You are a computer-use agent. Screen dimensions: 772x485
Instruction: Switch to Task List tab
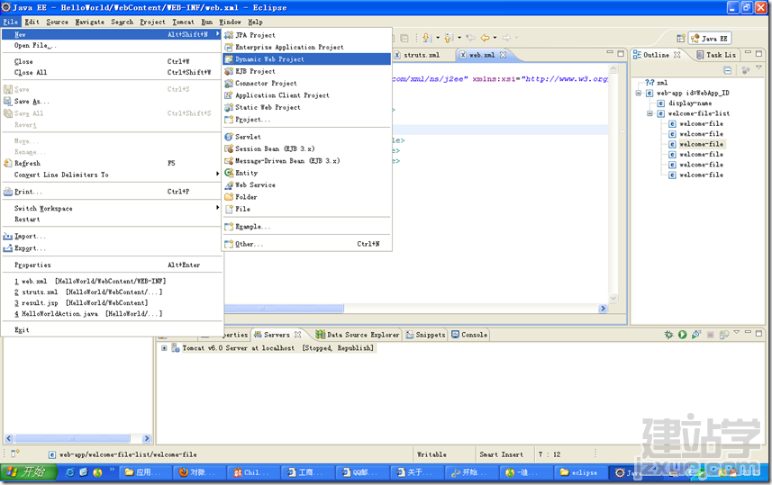pos(716,55)
